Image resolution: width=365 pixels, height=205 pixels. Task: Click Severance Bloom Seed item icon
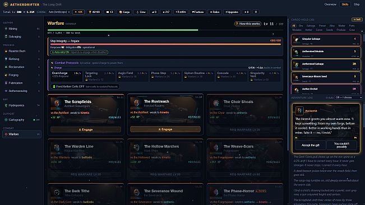point(297,78)
